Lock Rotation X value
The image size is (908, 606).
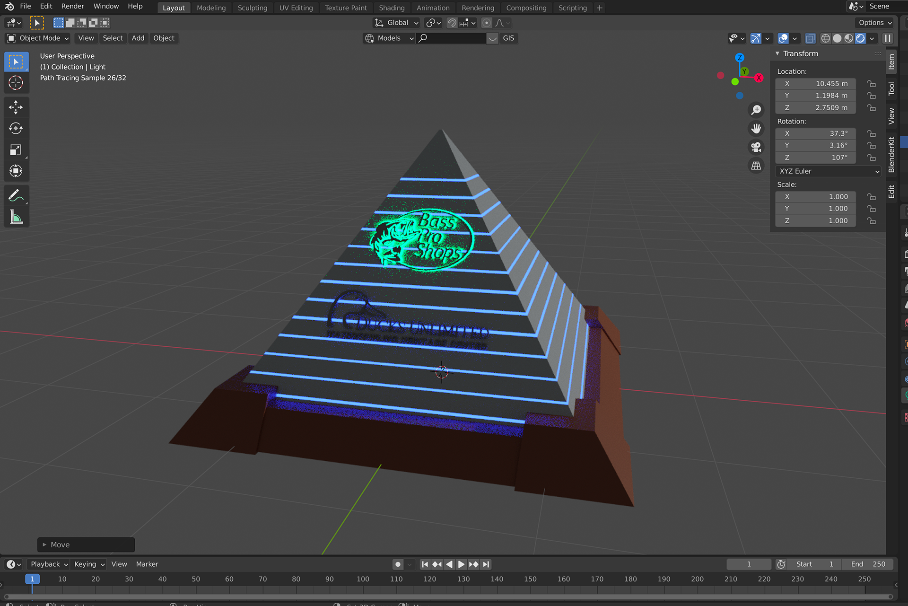click(x=871, y=134)
